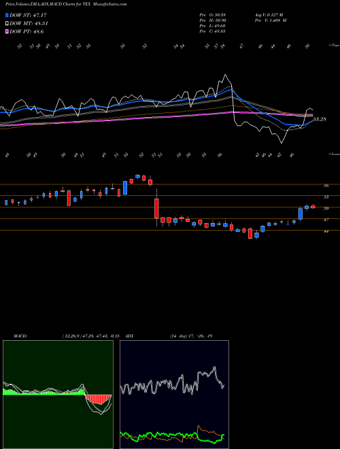
Task: Select the Avg V: 0.127 M value
Action: 269,15
